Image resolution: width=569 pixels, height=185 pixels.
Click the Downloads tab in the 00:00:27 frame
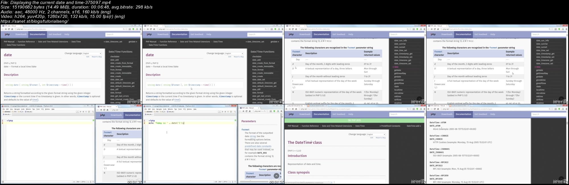21,34
